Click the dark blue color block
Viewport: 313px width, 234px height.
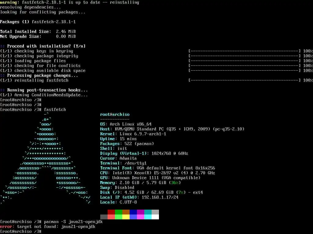tap(133, 212)
